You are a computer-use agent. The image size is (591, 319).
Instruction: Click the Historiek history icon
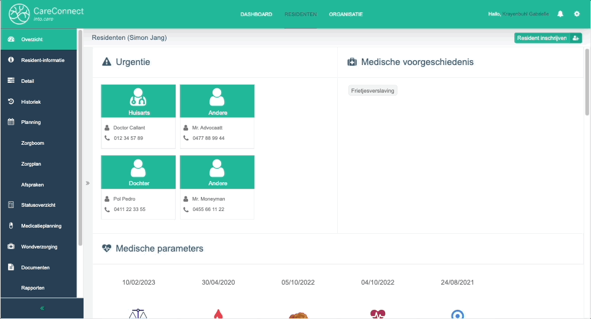tap(11, 102)
